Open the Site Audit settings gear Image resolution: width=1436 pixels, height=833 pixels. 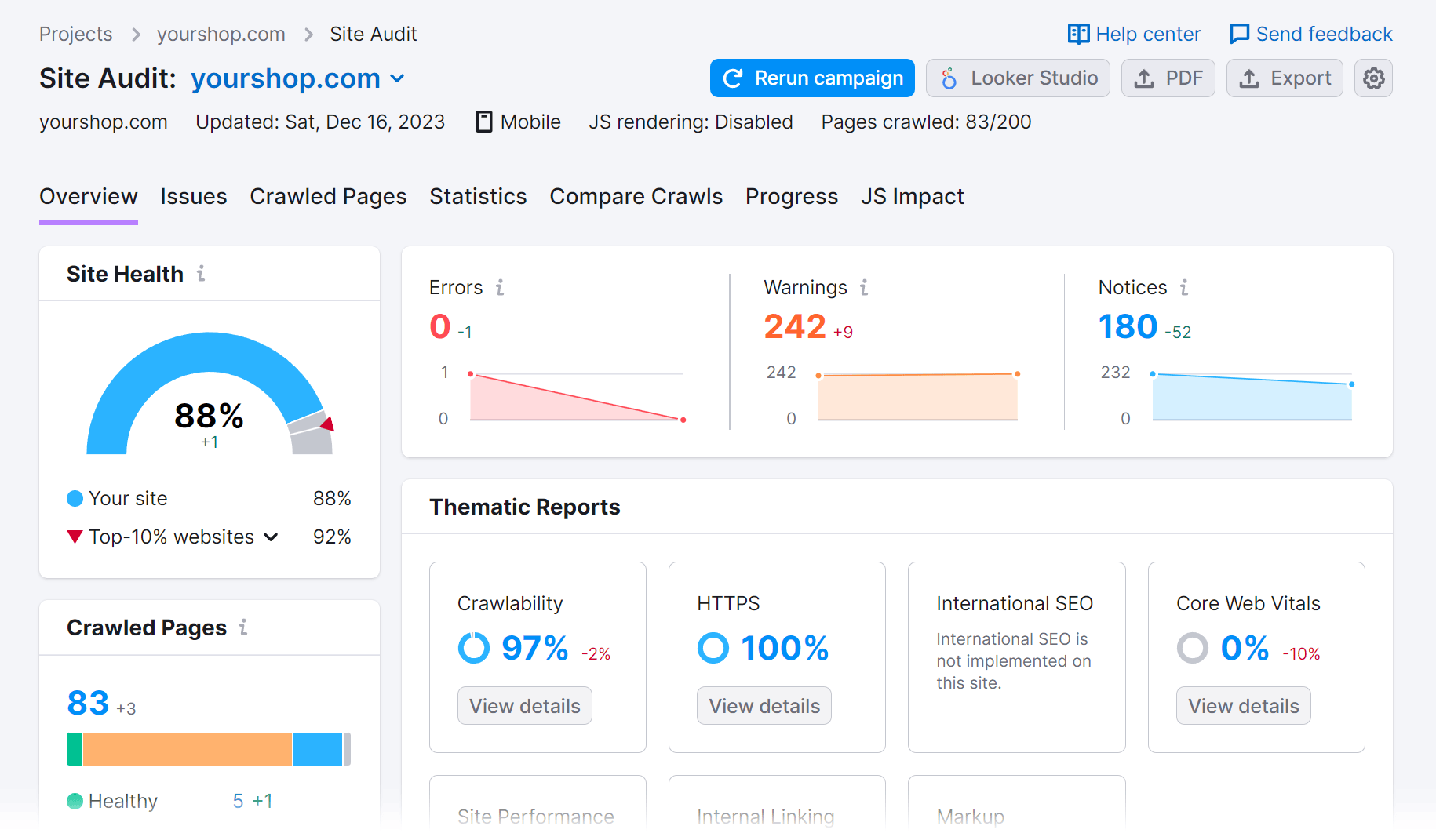[1373, 78]
